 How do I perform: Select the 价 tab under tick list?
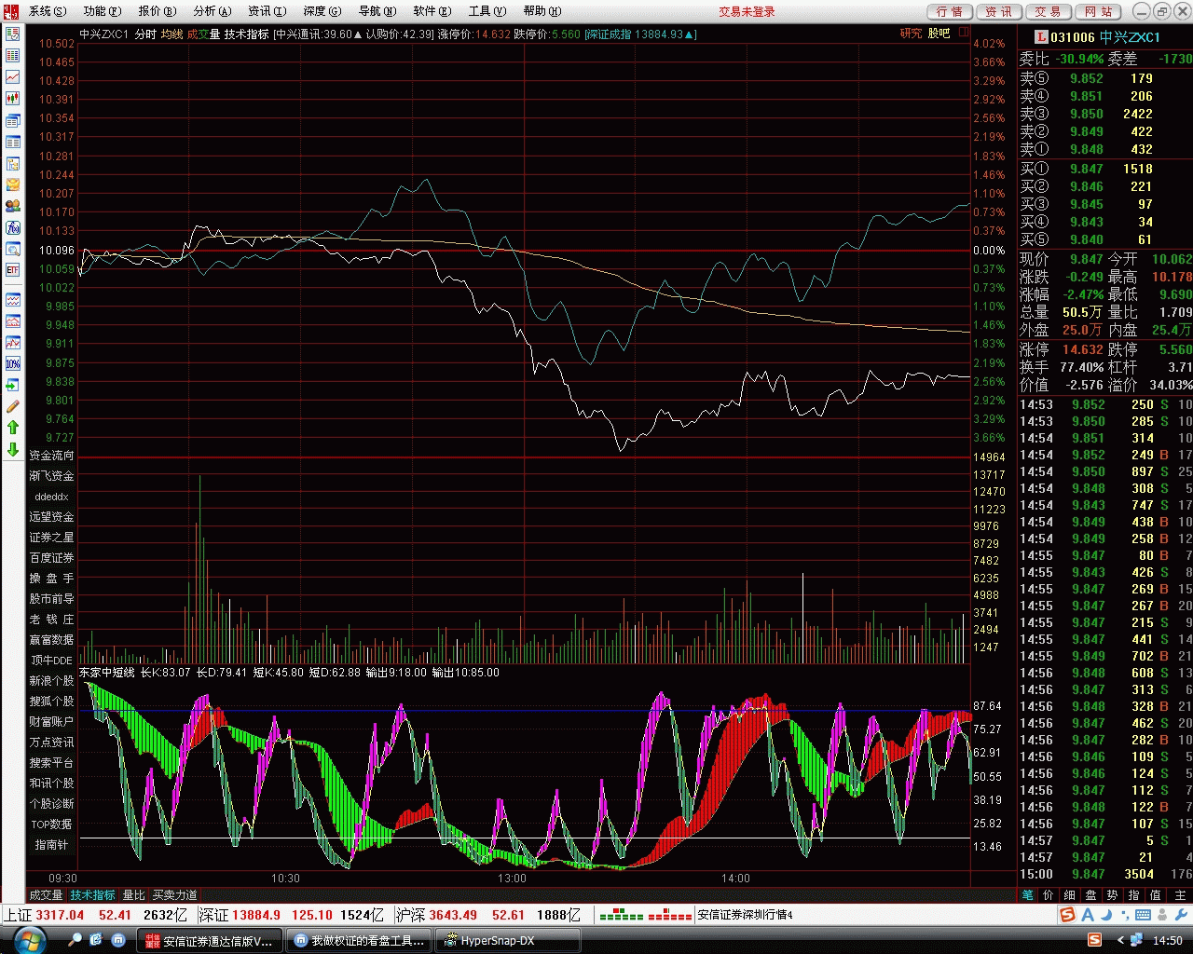[1049, 895]
